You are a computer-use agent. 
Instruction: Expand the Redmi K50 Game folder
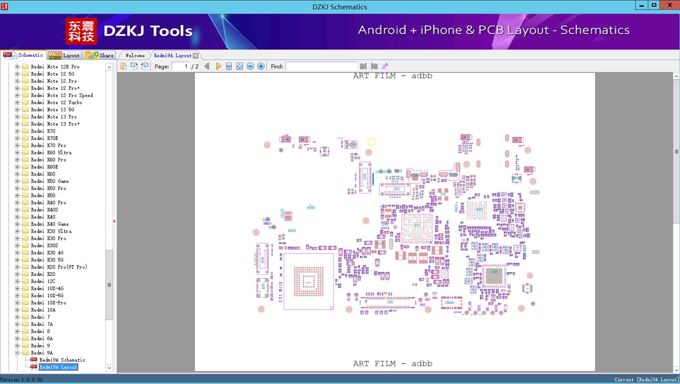pyautogui.click(x=17, y=181)
